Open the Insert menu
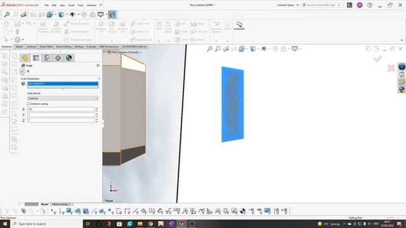 [x=71, y=5]
